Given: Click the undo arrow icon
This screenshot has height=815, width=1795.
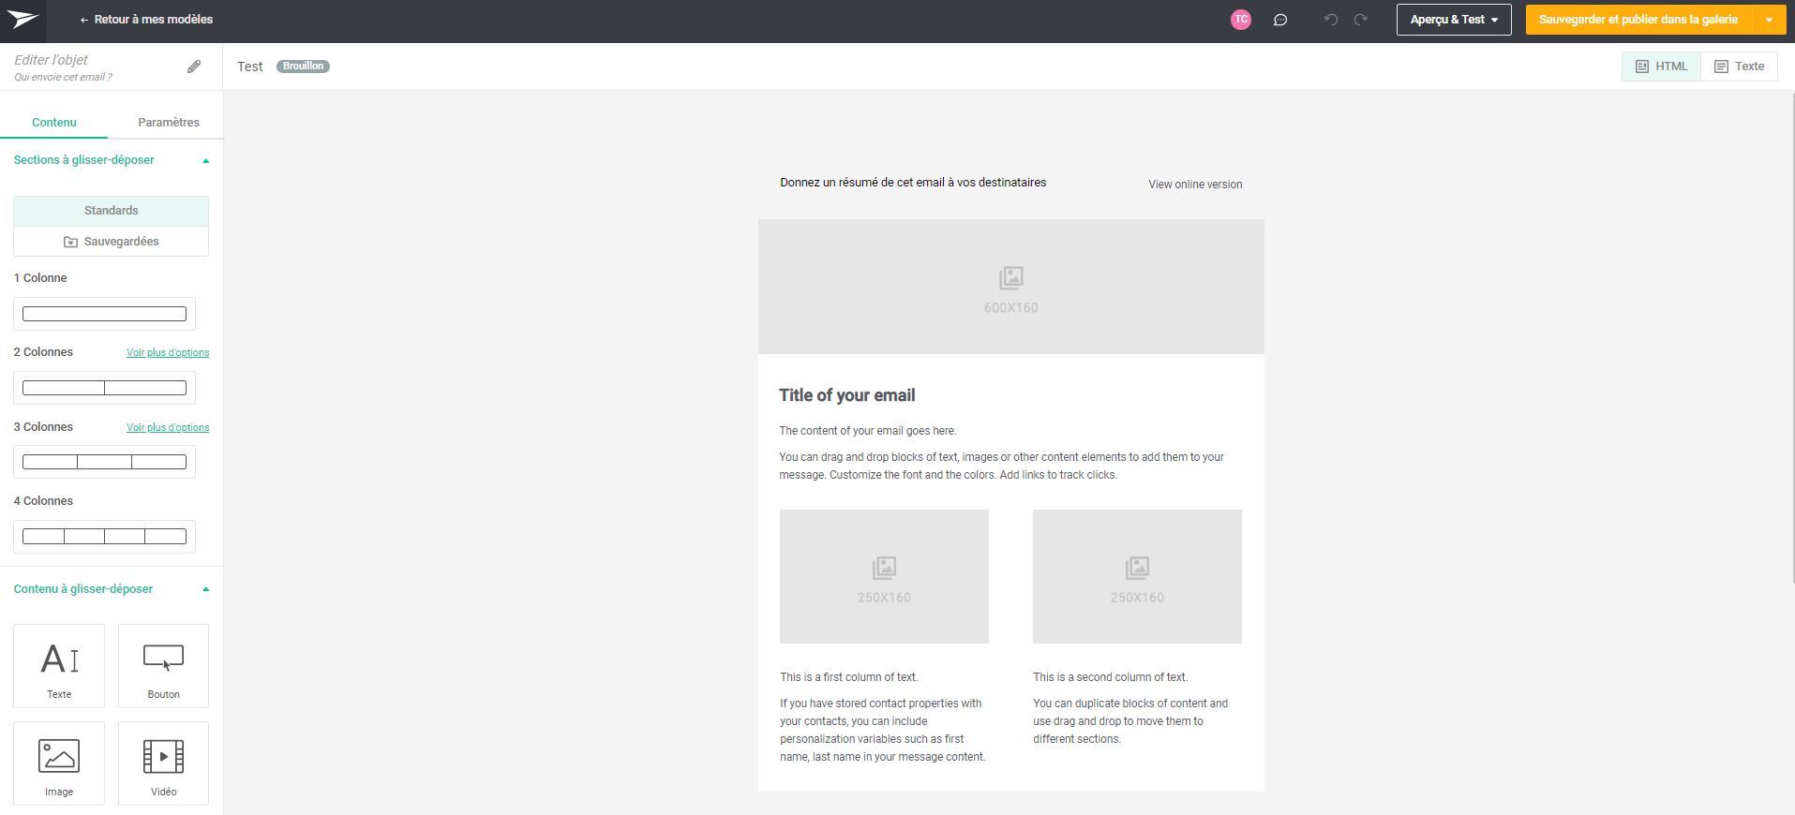Looking at the screenshot, I should coord(1331,20).
